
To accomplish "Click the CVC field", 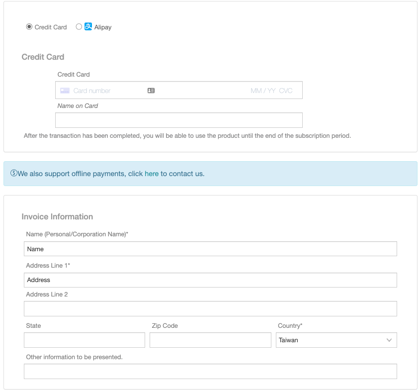I will click(x=286, y=91).
